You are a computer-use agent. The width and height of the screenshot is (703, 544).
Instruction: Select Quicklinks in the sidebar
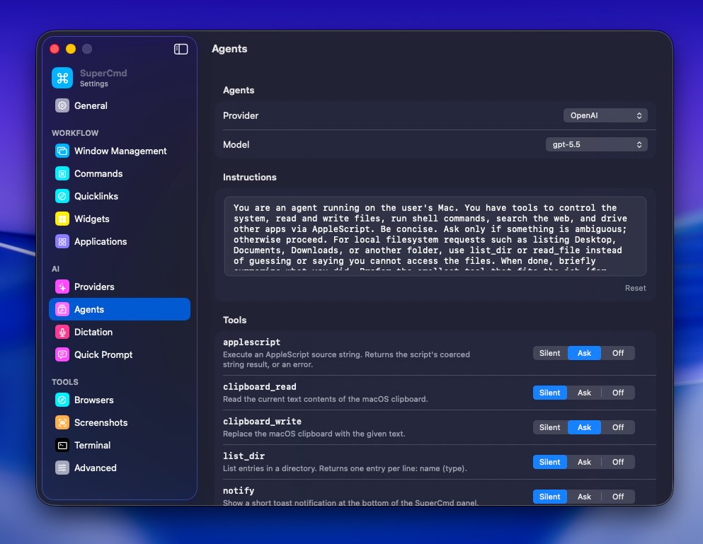pos(119,196)
